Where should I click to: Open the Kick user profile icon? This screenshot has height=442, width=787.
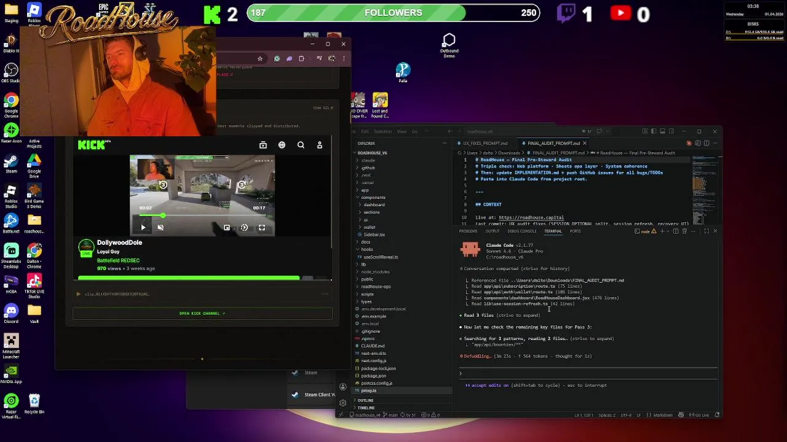[320, 145]
